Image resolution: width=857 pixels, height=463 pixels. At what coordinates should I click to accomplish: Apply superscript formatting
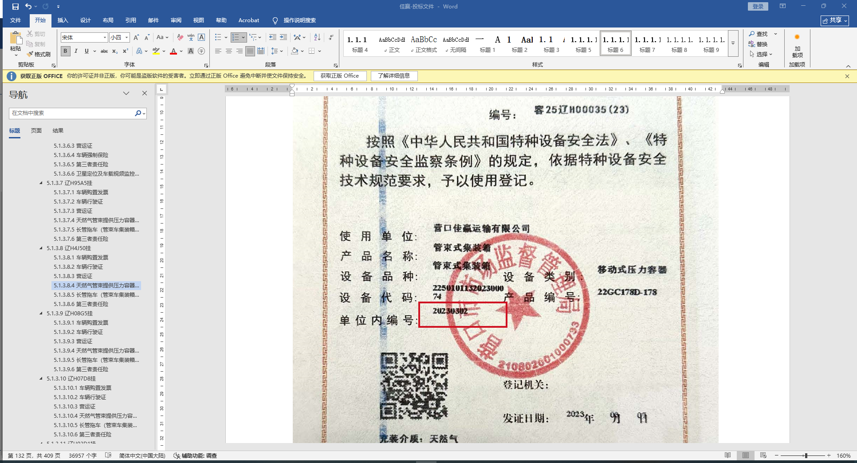pyautogui.click(x=126, y=51)
